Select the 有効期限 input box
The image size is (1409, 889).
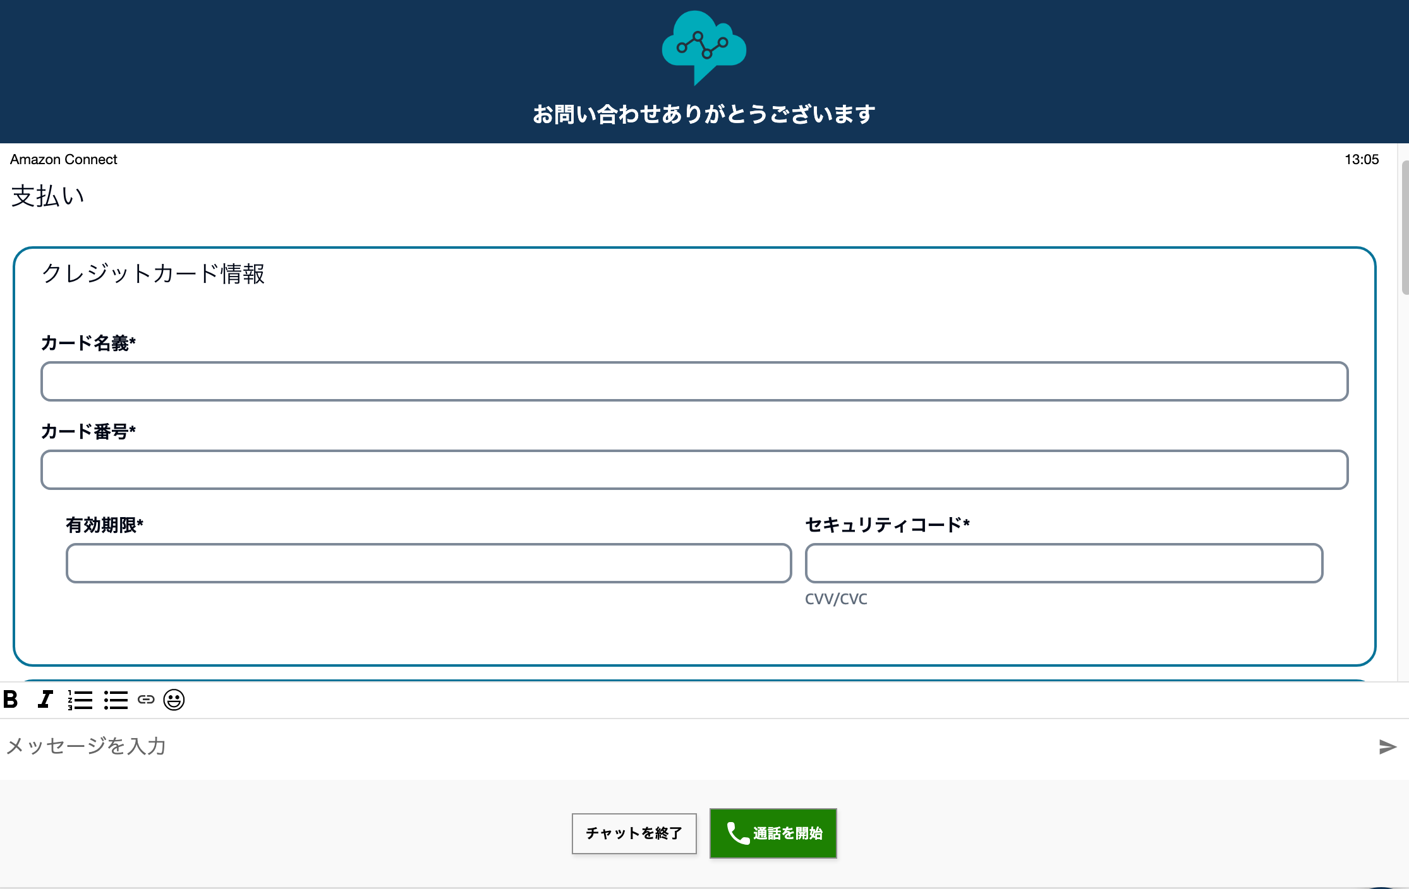point(428,563)
